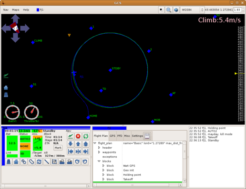Click the save floppy icon beside Settings tab
This screenshot has width=246, height=189.
147,136
